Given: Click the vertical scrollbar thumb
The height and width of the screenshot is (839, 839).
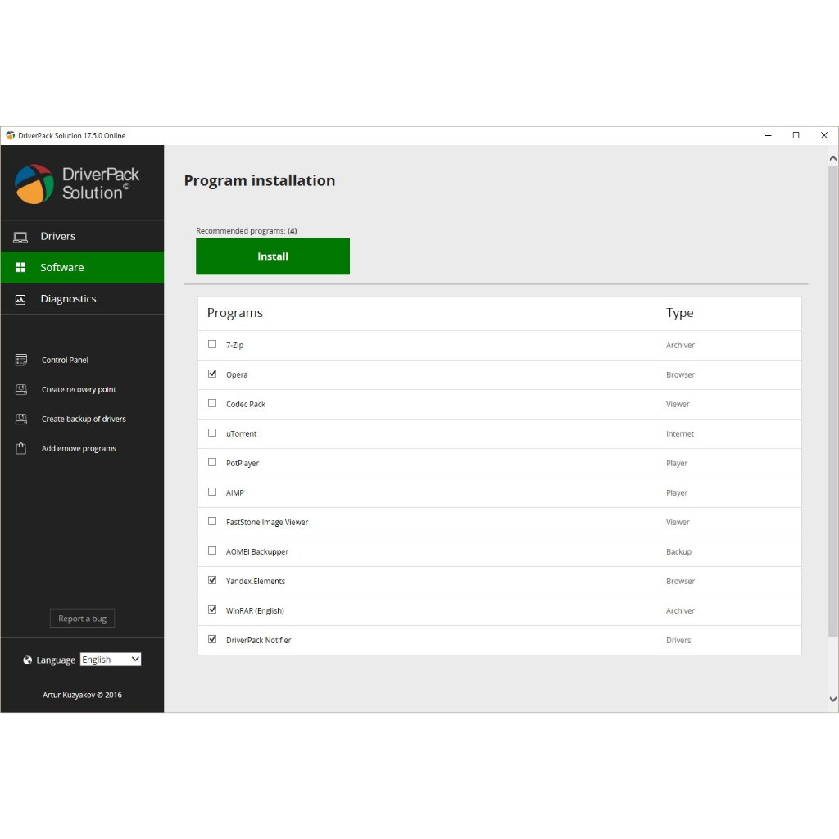Looking at the screenshot, I should coord(833,401).
